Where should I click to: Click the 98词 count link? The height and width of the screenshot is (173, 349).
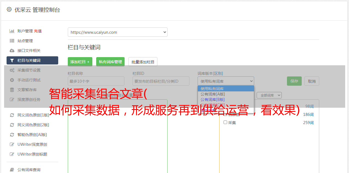tap(309, 106)
